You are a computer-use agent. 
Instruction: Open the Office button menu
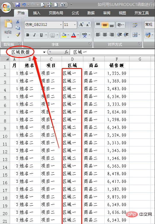pos(7,7)
